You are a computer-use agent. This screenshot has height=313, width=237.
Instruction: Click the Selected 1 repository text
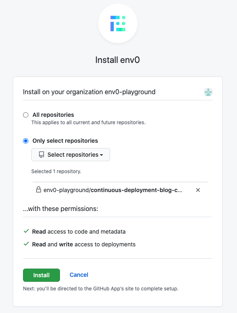point(56,171)
